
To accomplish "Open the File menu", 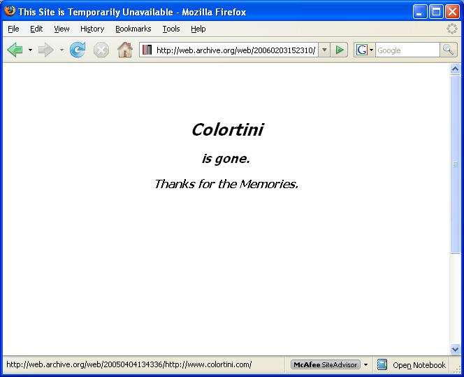I will tap(13, 29).
